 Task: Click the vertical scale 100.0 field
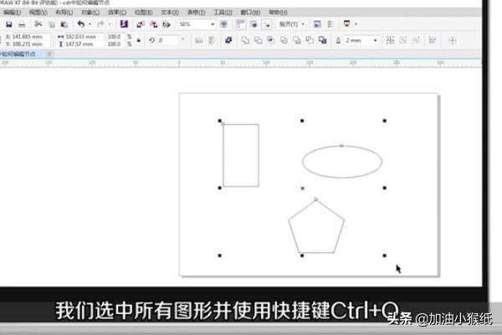pos(115,44)
